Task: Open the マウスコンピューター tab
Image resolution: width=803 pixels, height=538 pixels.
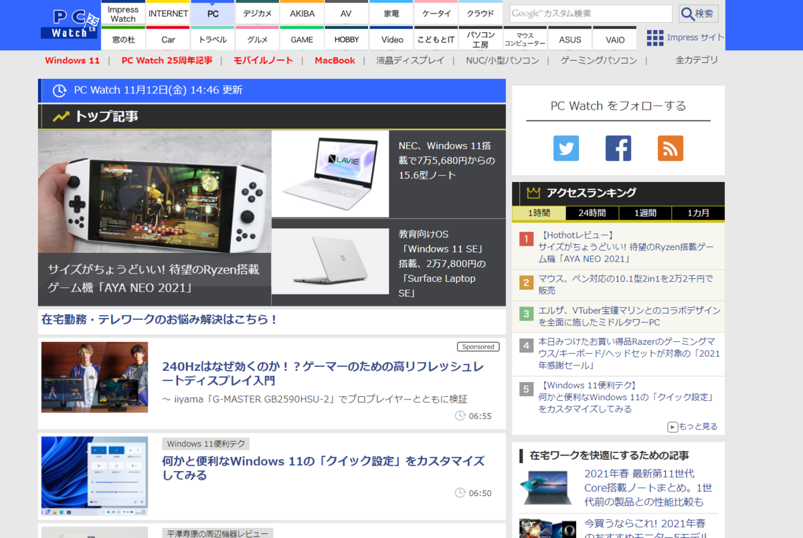Action: coord(525,39)
